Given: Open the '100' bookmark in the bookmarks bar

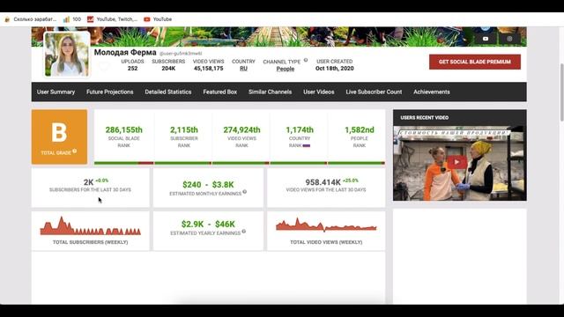Looking at the screenshot, I should 72,19.
